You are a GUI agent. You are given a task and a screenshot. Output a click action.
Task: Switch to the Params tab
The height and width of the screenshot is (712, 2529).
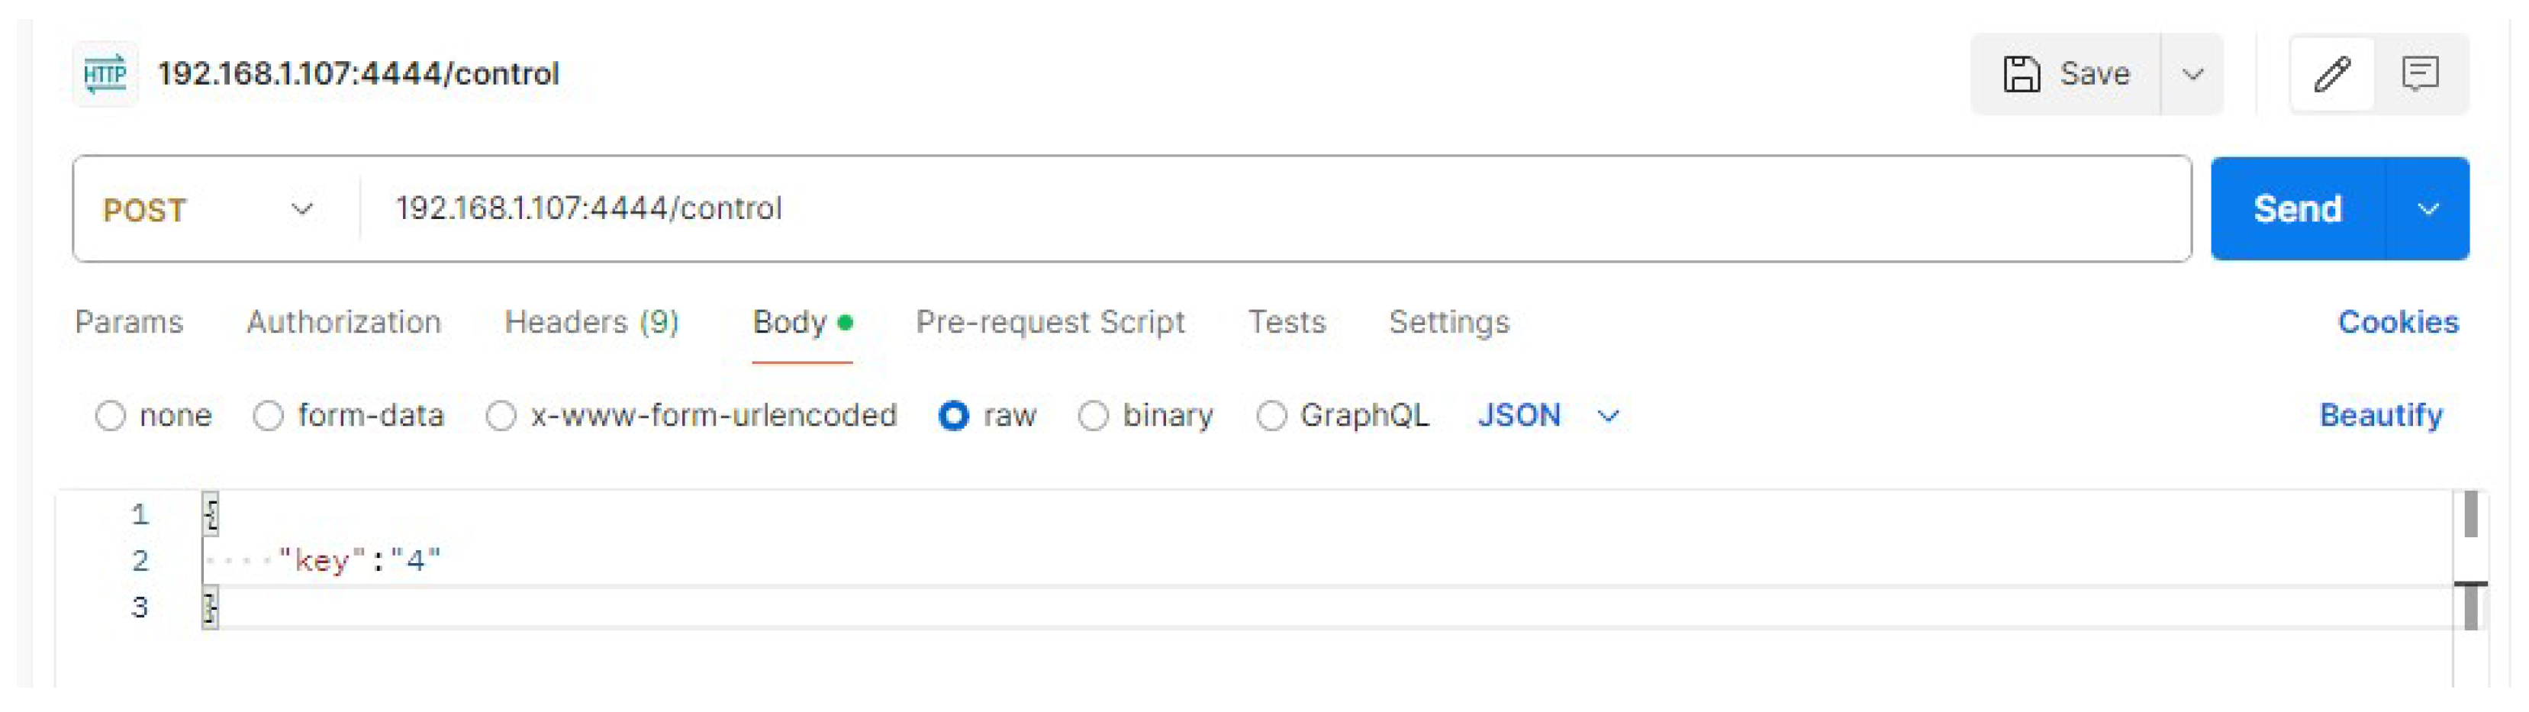point(129,322)
